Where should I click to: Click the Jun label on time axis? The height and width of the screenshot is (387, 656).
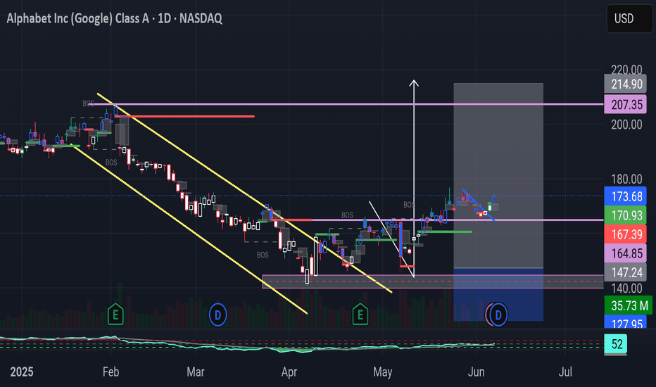pyautogui.click(x=476, y=372)
